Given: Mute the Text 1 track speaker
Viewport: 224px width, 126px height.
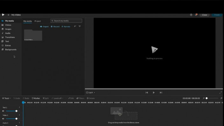Looking at the screenshot, I should point(3,111).
